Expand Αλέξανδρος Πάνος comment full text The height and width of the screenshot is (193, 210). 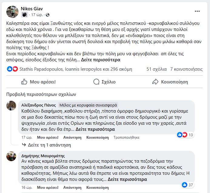pyautogui.click(x=95, y=129)
